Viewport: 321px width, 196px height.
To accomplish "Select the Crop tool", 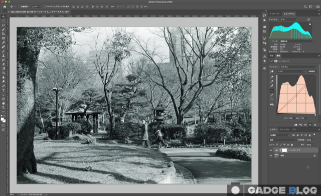I will coord(4,34).
